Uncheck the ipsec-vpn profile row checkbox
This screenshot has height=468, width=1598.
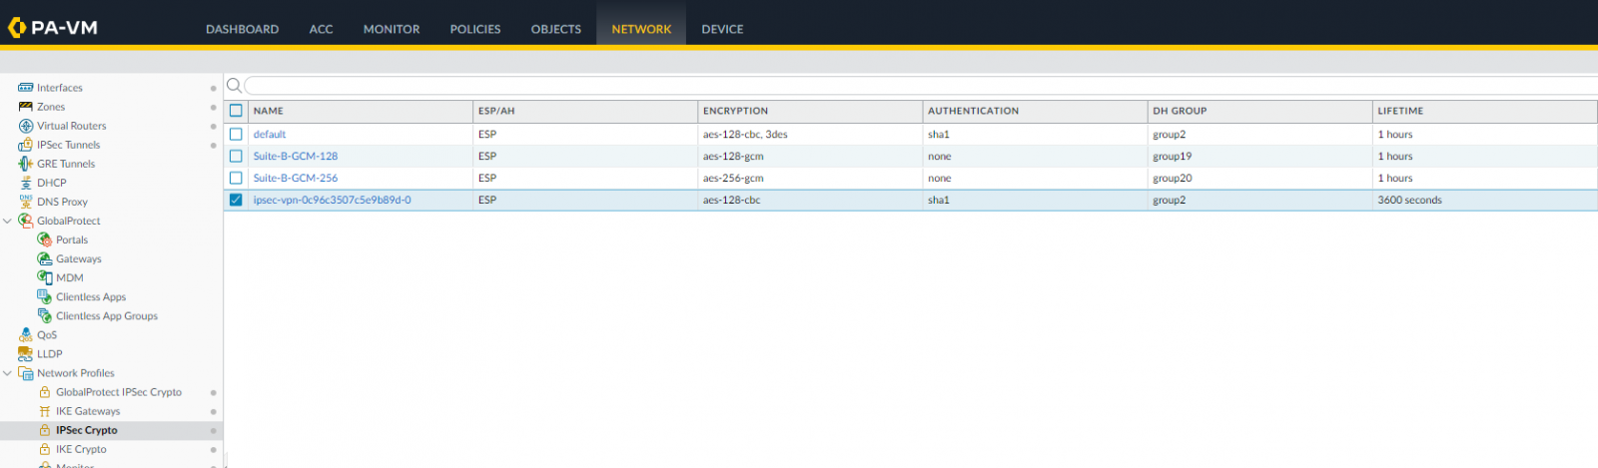tap(236, 200)
